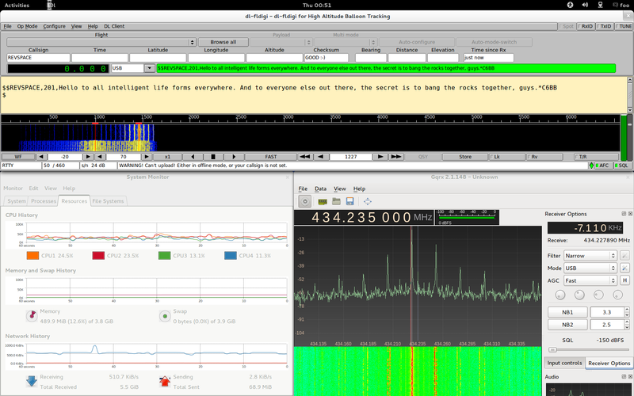
Task: Toggle the SQL squelch button in fldigi
Action: pos(622,166)
